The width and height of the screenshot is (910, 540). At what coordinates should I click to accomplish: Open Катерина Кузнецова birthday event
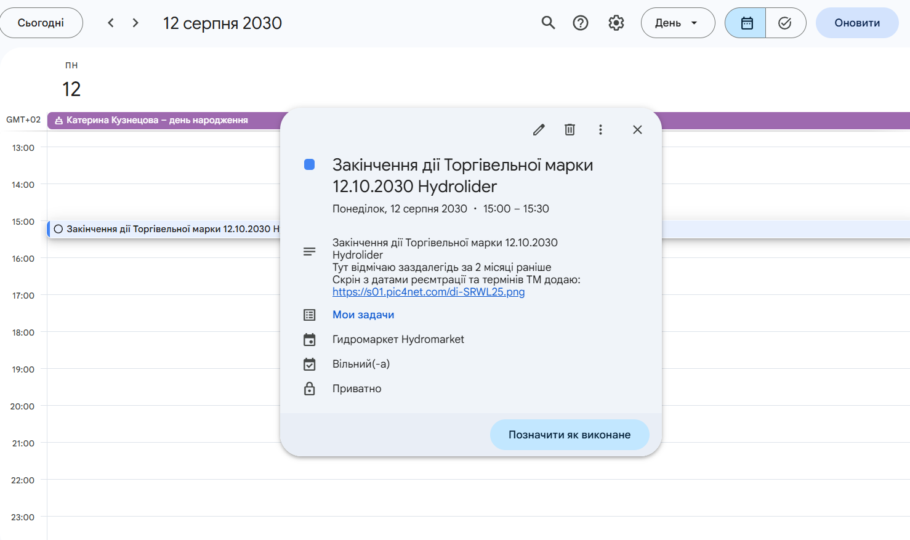coord(157,120)
